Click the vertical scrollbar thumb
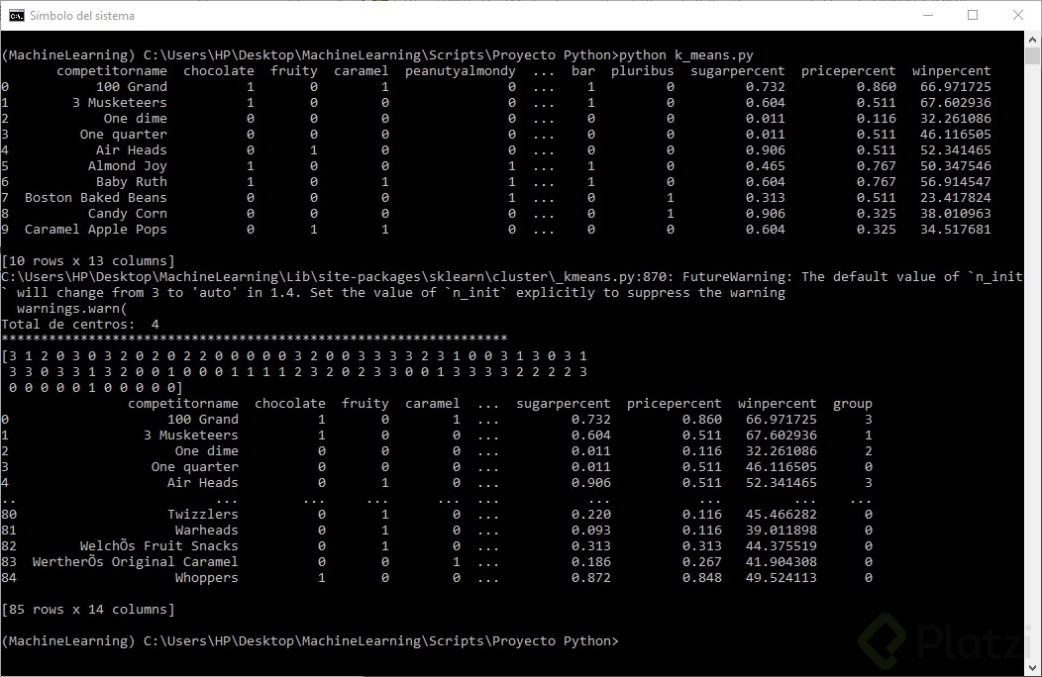This screenshot has height=677, width=1042. pos(1032,55)
